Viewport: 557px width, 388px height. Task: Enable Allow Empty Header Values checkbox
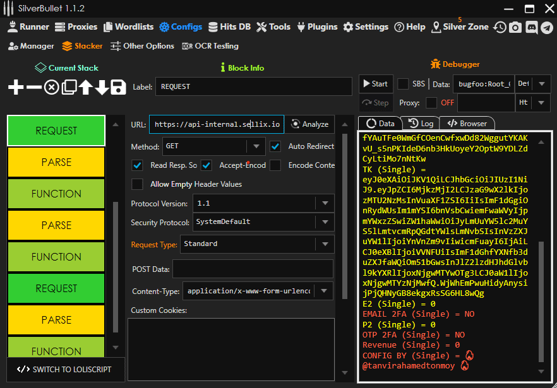point(137,184)
